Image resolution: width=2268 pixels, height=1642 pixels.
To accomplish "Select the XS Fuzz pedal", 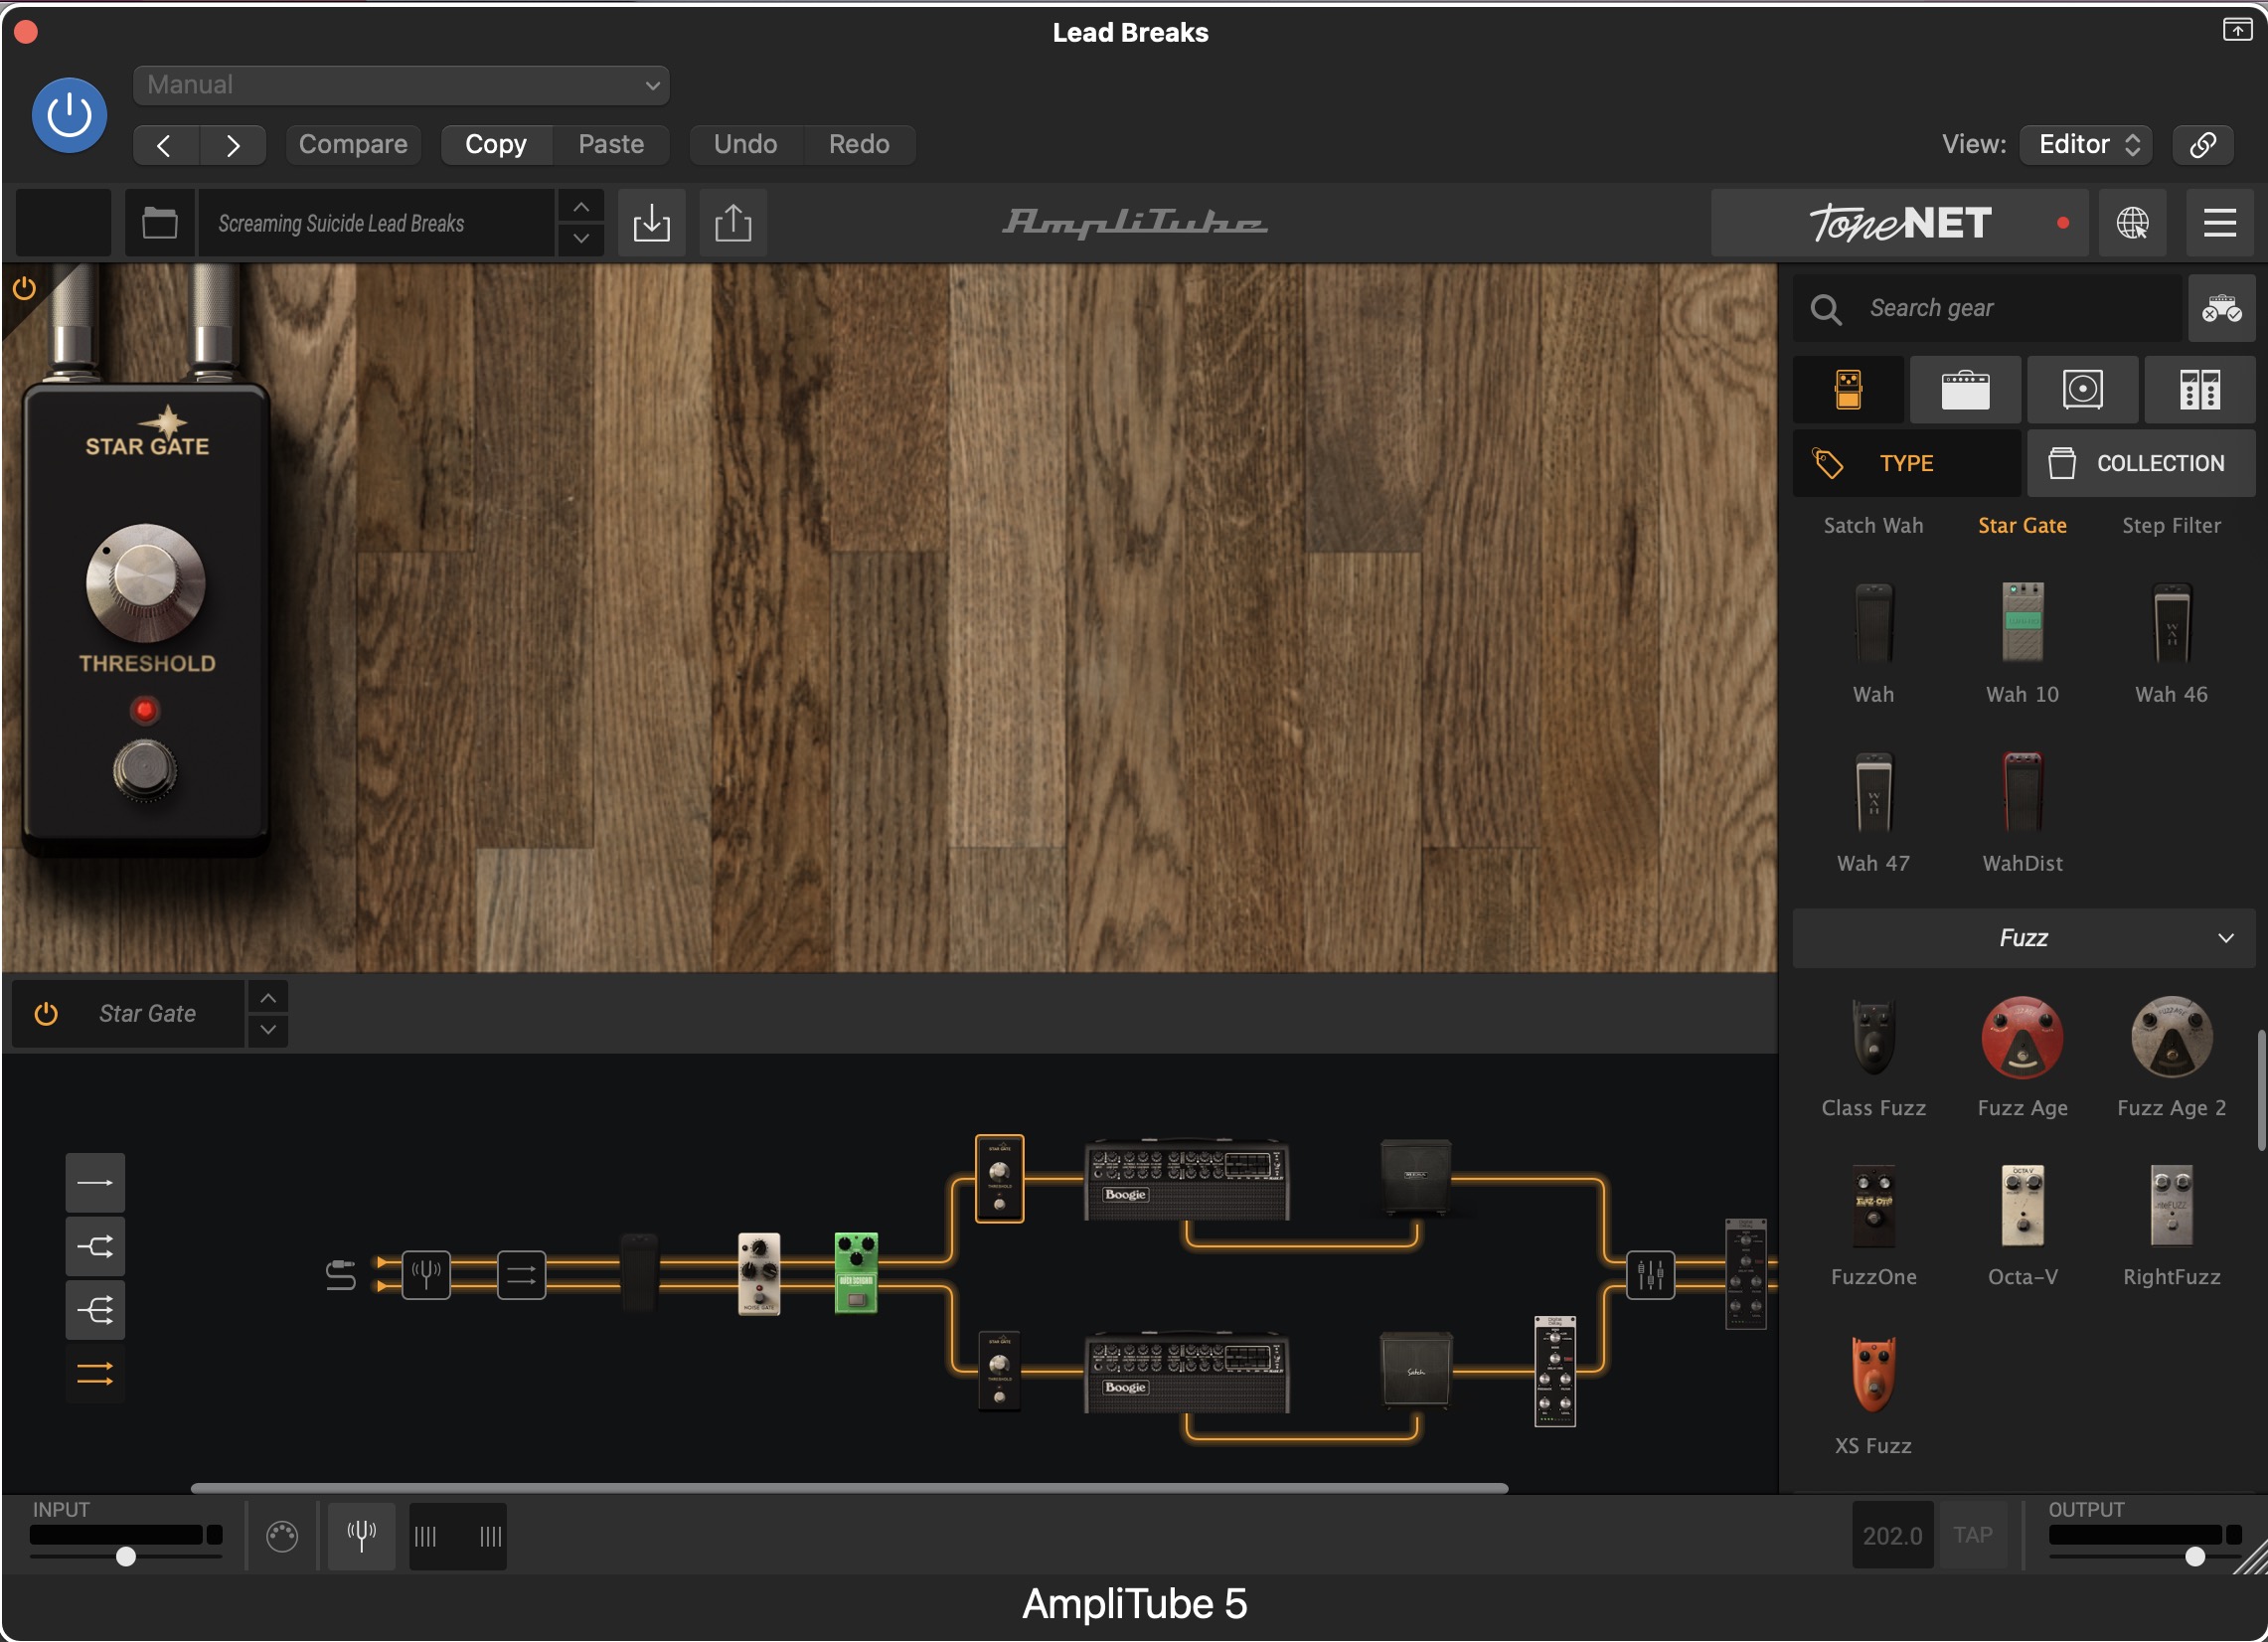I will tap(1873, 1375).
